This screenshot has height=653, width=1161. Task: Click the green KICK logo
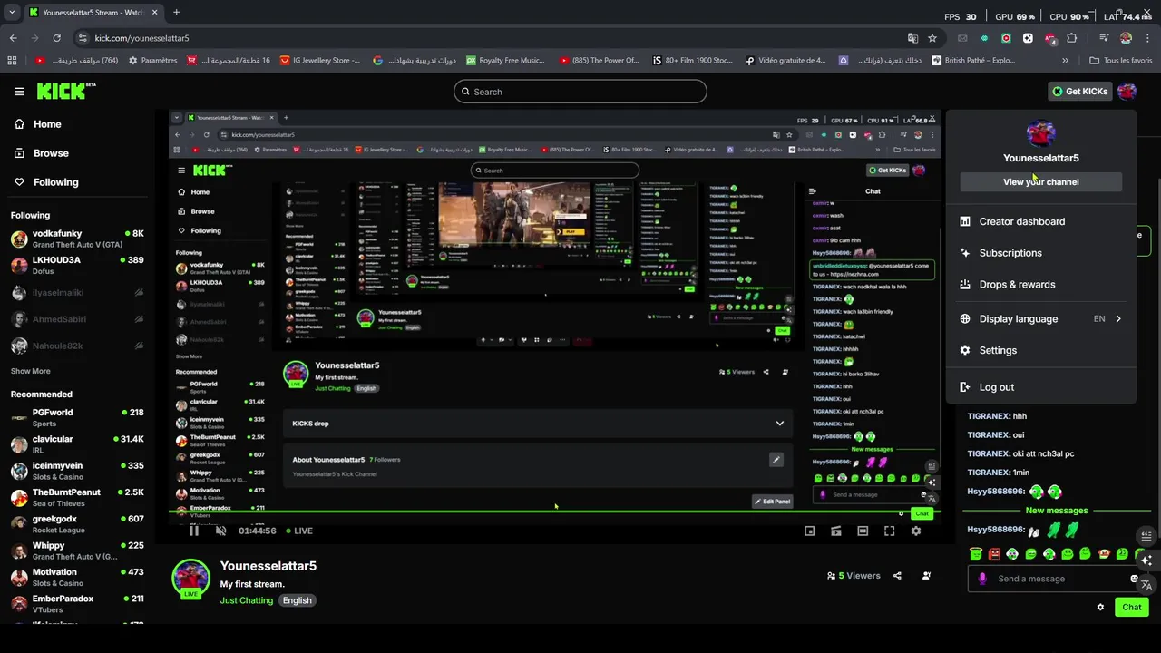(x=65, y=91)
